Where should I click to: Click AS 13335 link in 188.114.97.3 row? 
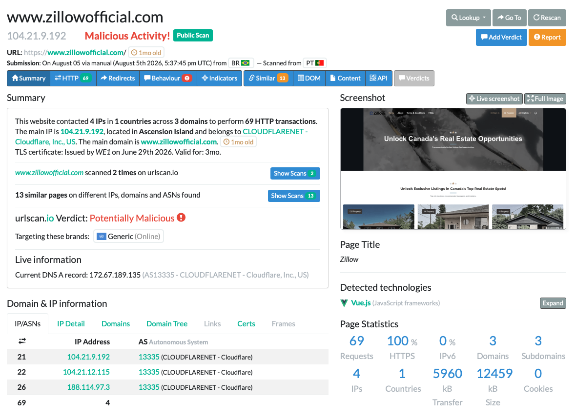coord(149,387)
